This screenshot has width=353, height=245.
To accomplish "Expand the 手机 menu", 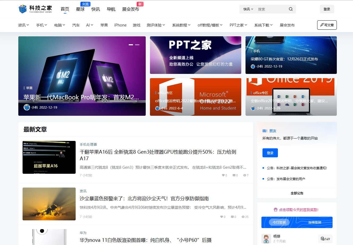I will point(42,25).
